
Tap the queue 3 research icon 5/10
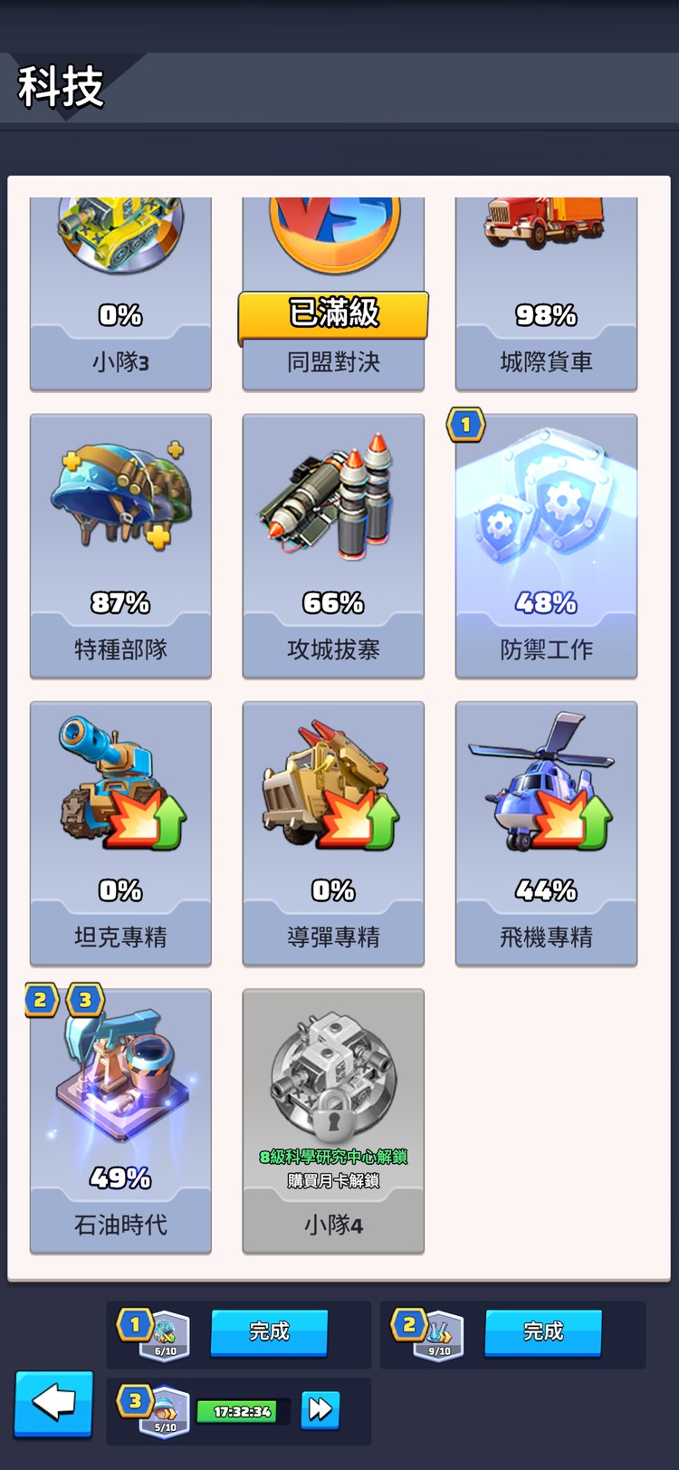[x=165, y=1411]
